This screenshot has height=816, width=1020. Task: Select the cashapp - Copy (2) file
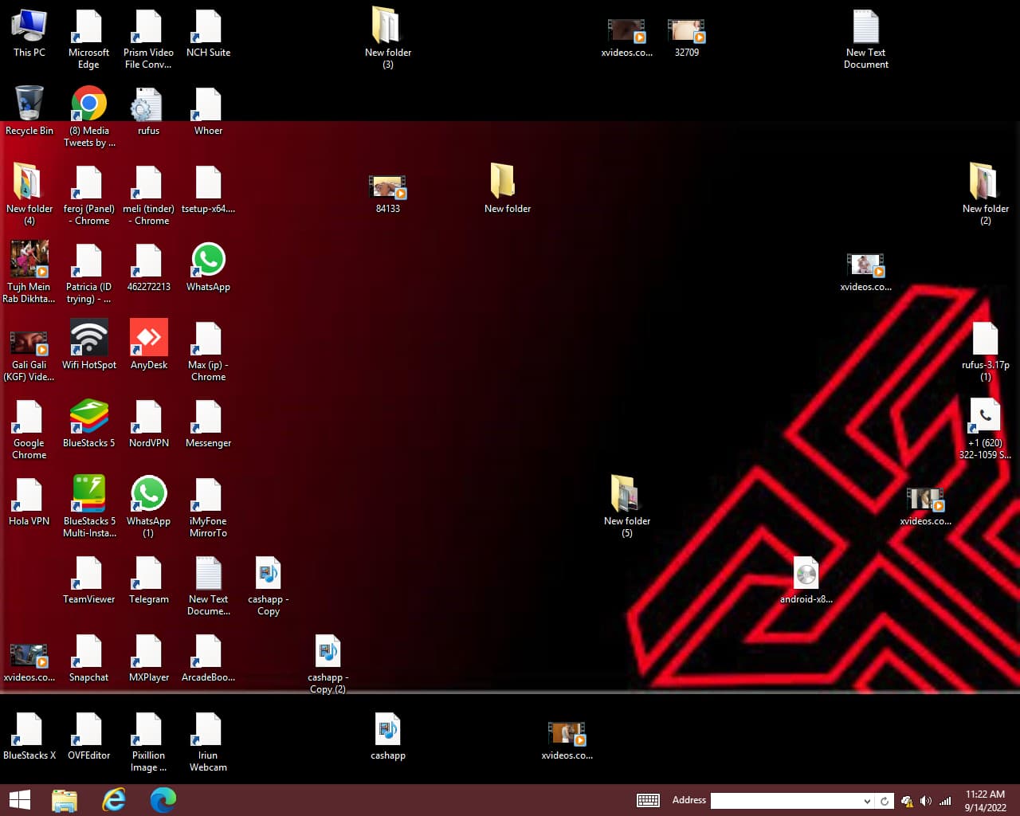[328, 664]
